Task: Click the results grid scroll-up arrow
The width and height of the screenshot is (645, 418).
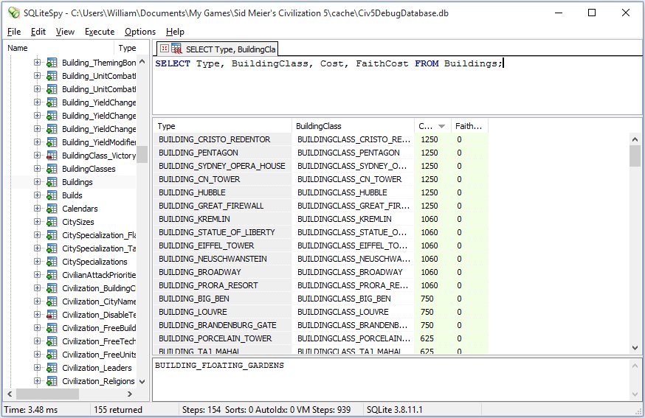Action: [635, 139]
